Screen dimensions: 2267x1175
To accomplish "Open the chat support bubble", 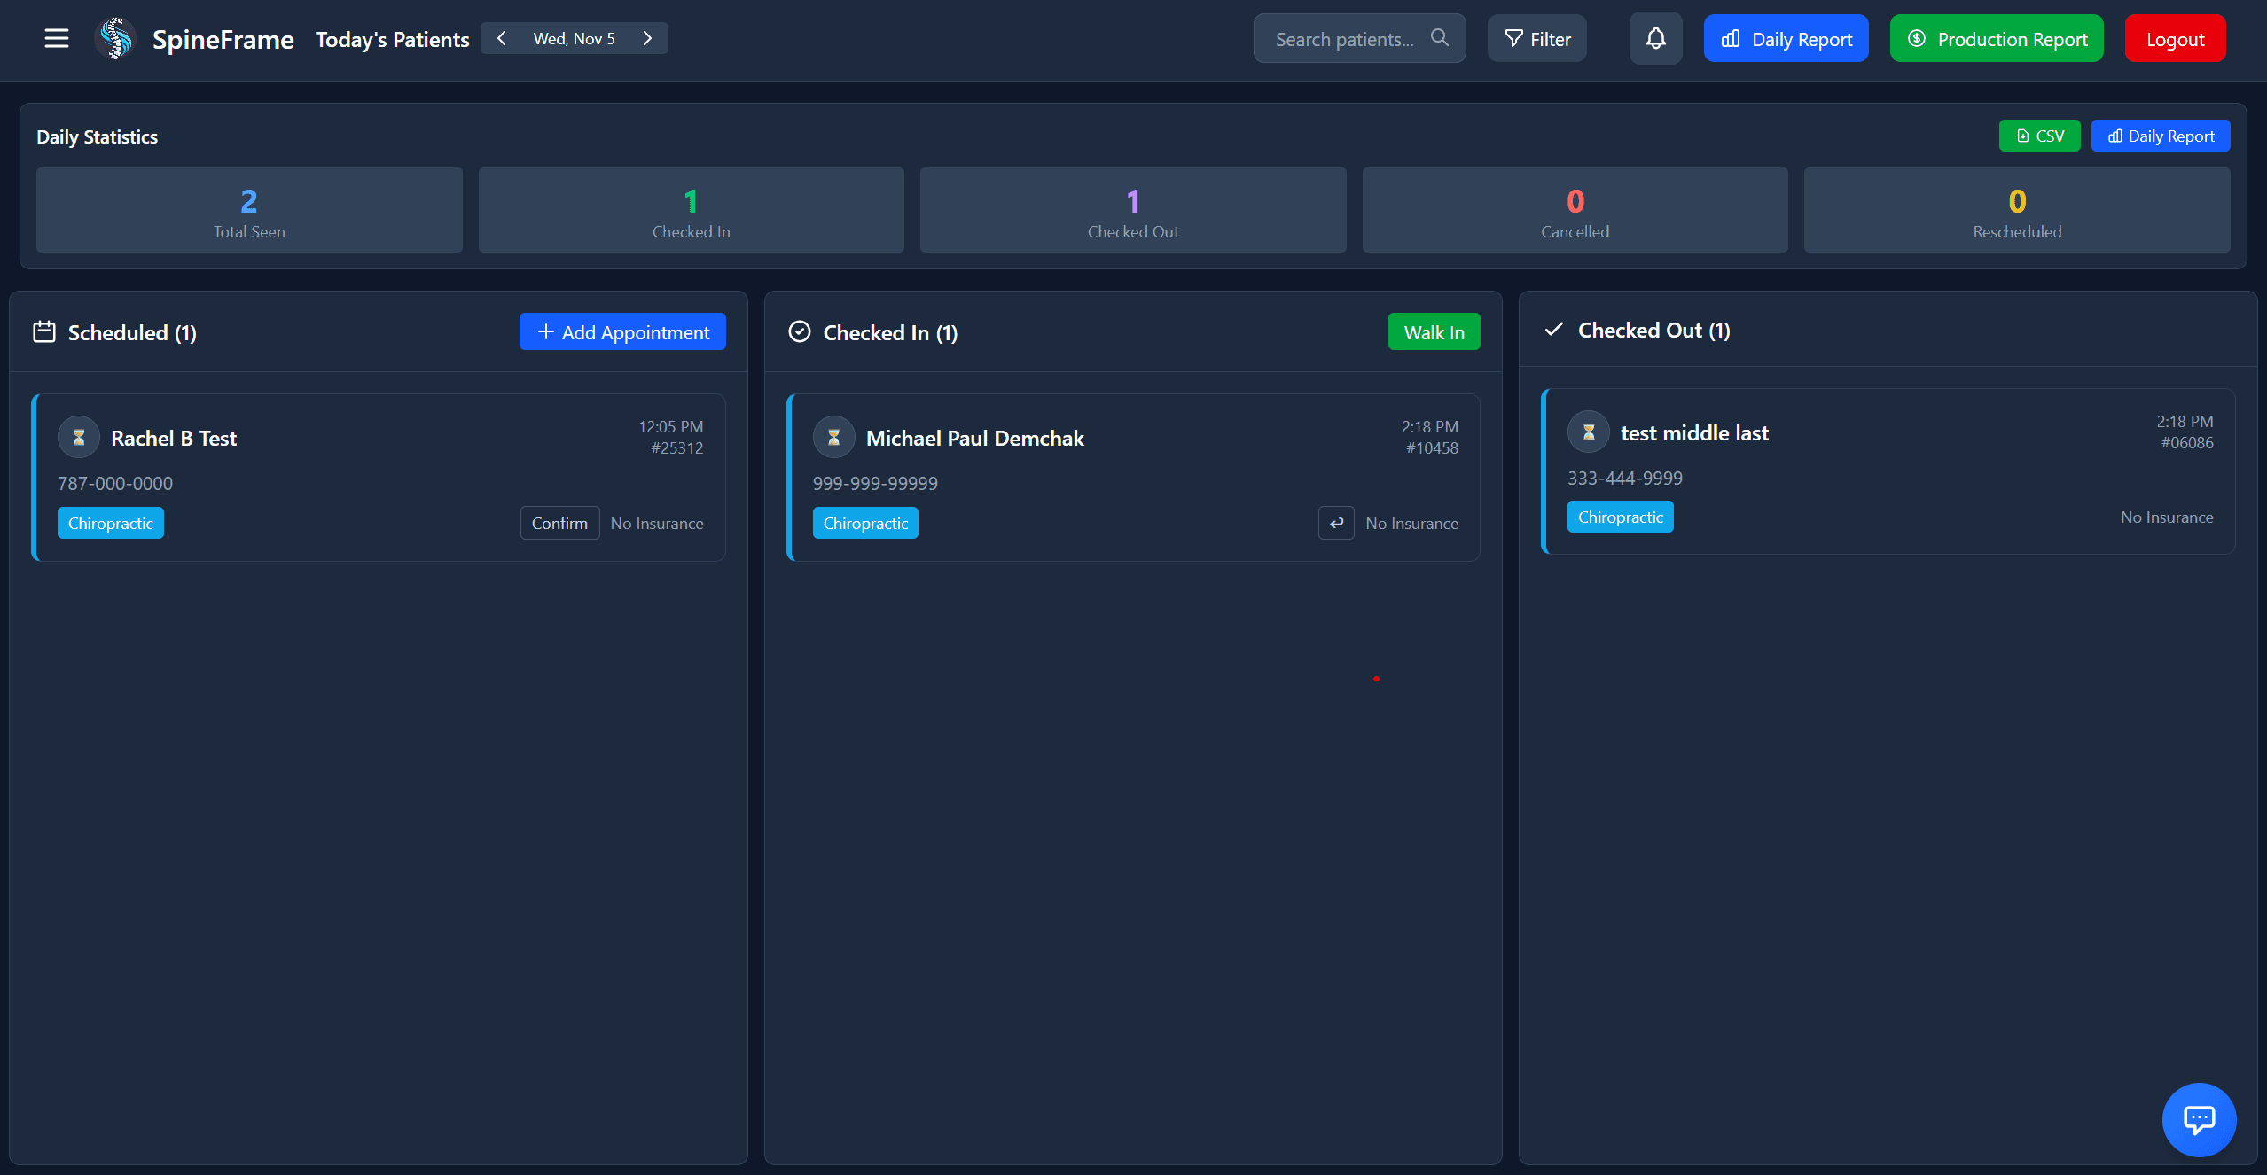I will click(x=2198, y=1119).
